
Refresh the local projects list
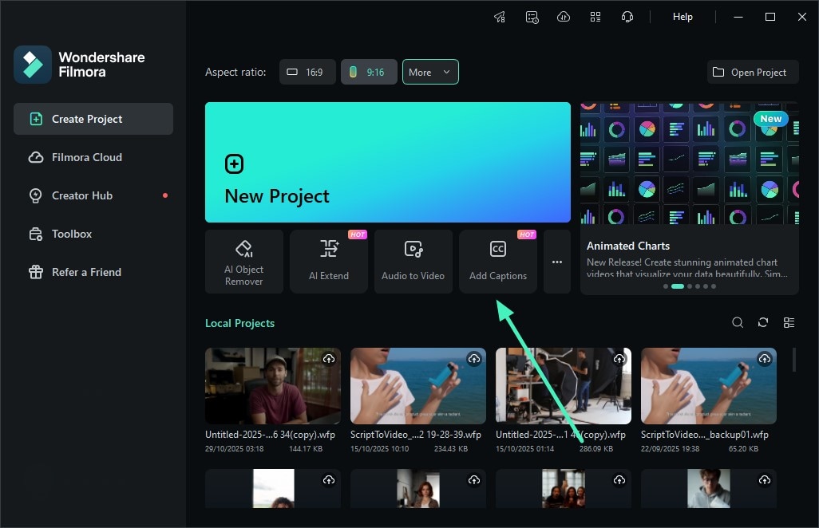click(x=763, y=322)
